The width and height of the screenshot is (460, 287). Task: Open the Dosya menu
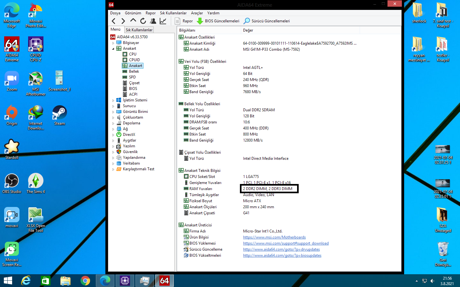point(115,13)
